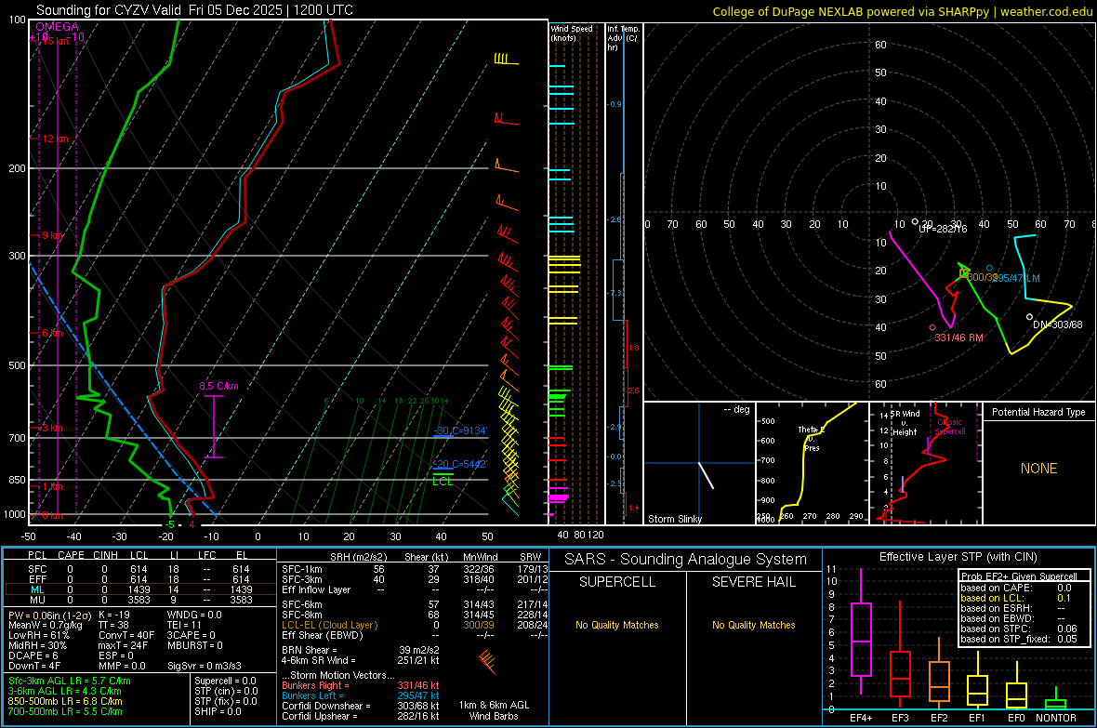1097x728 pixels.
Task: Click the orange NONE hazard text
Action: (1038, 469)
